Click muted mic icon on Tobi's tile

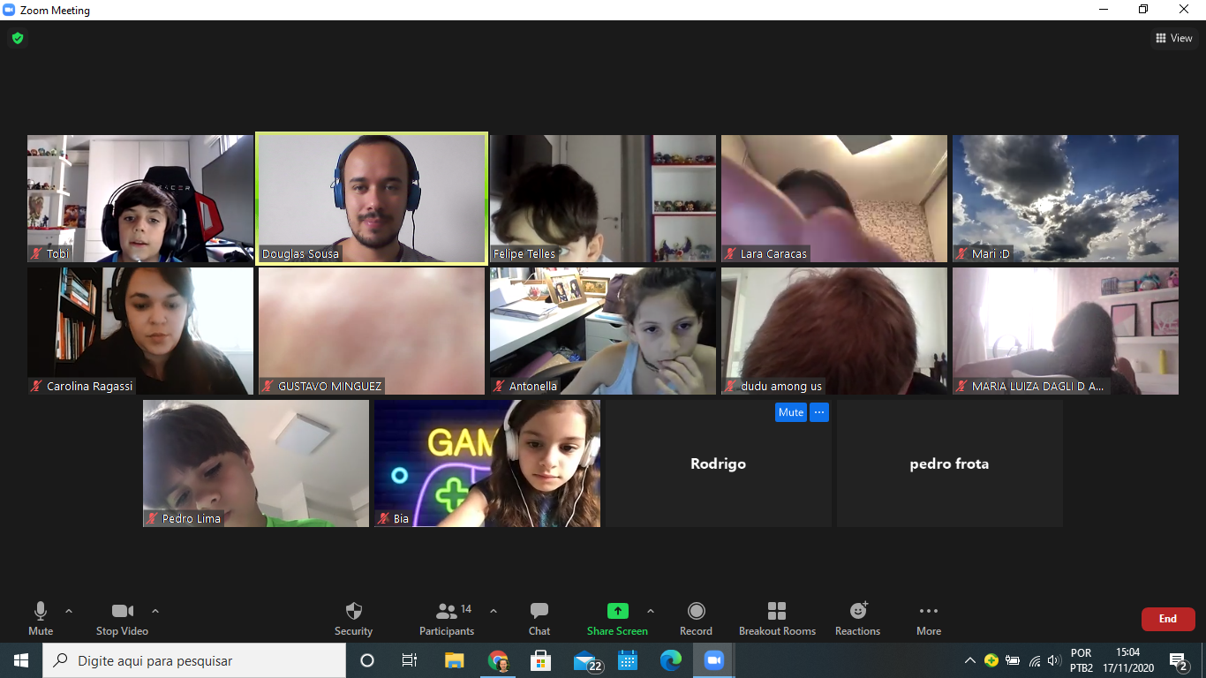[x=37, y=253]
